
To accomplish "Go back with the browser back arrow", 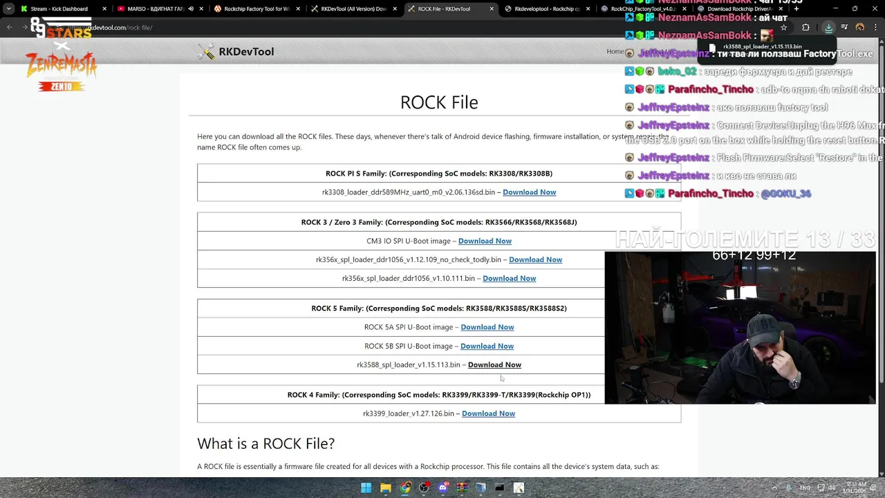I will [x=10, y=28].
